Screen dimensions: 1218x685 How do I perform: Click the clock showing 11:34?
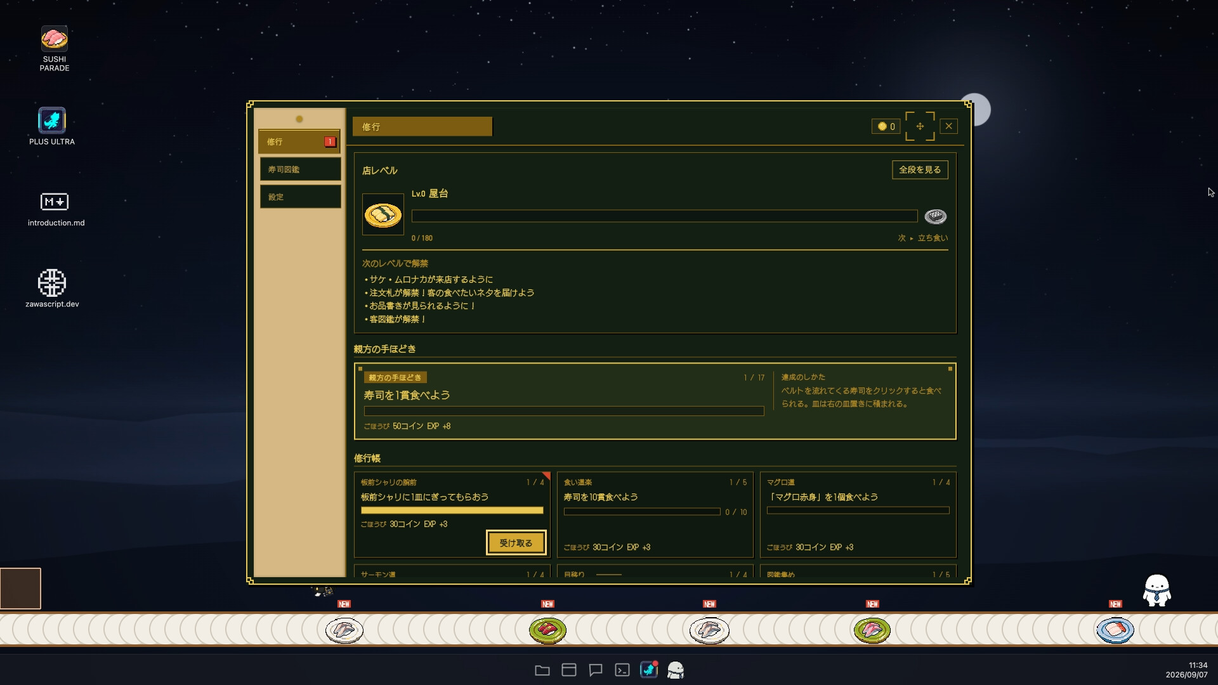[1198, 665]
